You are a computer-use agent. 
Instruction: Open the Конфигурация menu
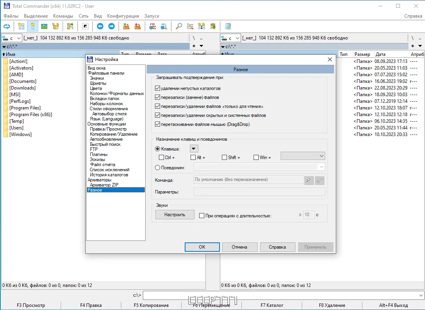[123, 16]
